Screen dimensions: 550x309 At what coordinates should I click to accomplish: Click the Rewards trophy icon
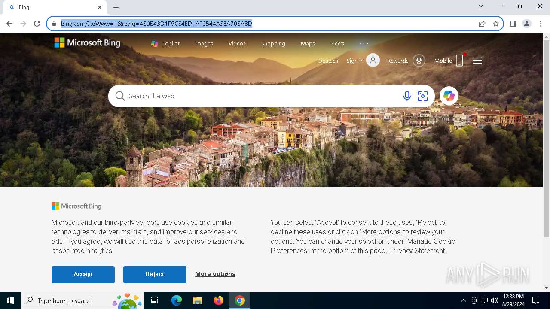419,61
